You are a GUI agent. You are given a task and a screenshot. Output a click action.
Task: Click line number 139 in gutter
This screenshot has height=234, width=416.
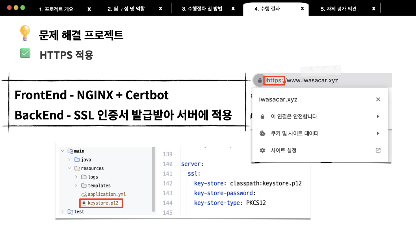pyautogui.click(x=168, y=154)
